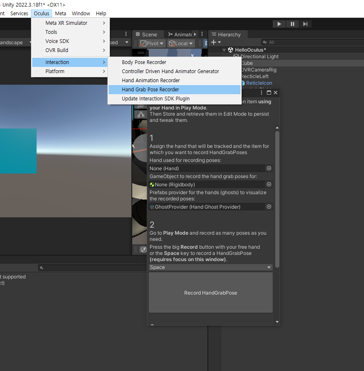Click the Play button in the toolbar
364x371 pixels.
pyautogui.click(x=279, y=24)
